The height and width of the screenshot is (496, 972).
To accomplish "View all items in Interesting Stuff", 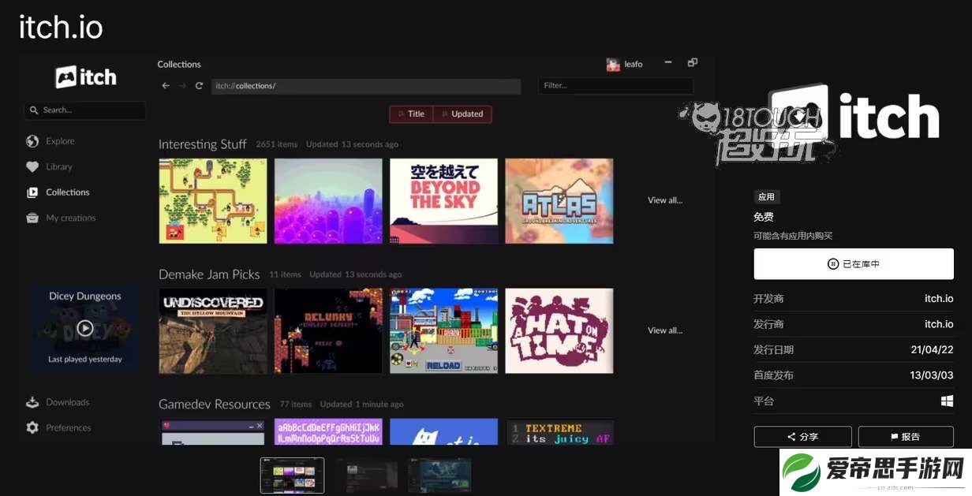I will coord(665,200).
